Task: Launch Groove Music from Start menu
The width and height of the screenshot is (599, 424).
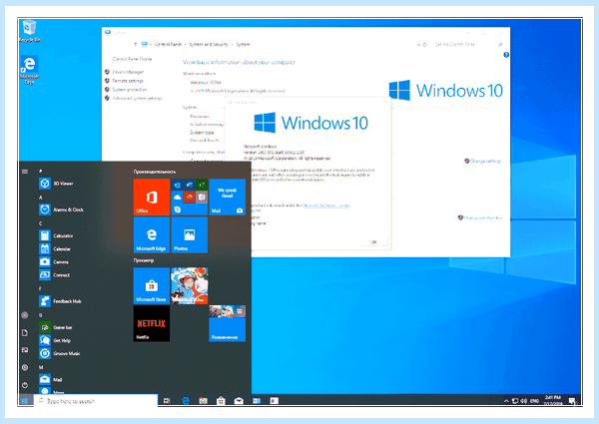Action: pyautogui.click(x=60, y=353)
